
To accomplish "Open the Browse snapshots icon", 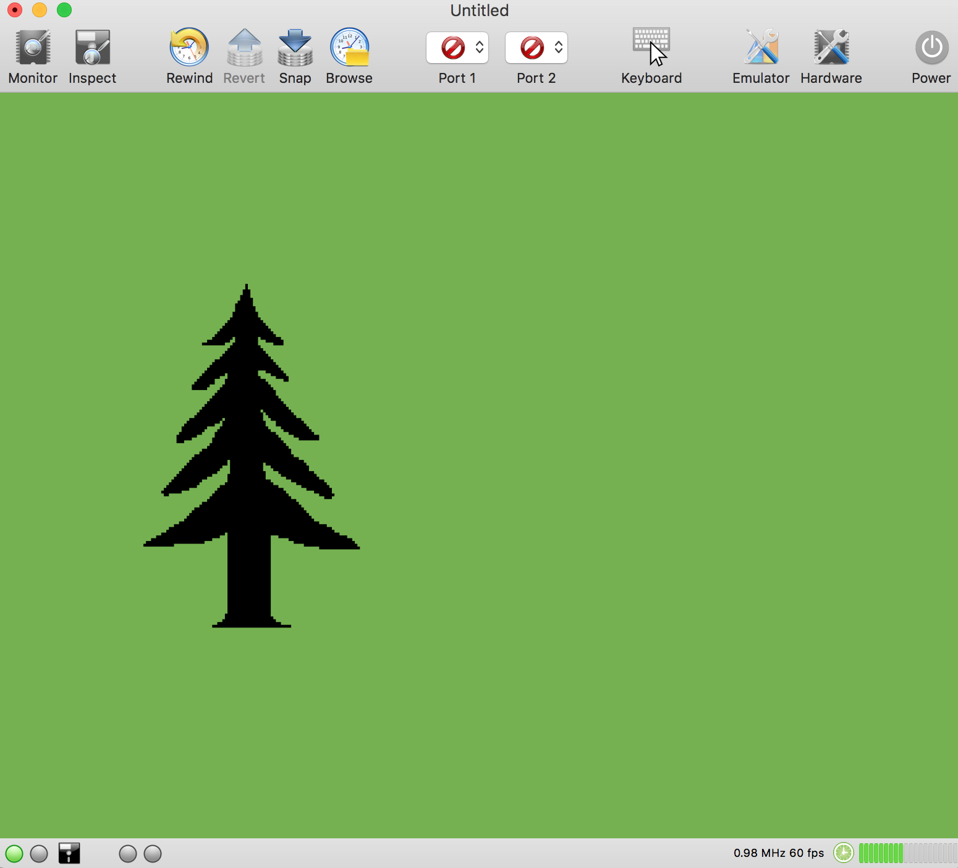I will (x=350, y=48).
